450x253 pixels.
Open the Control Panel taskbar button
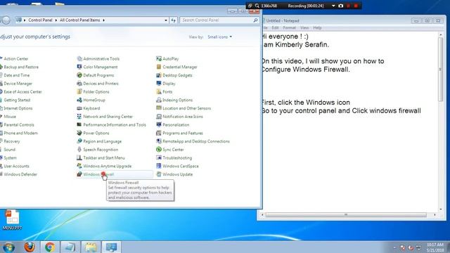pyautogui.click(x=111, y=247)
